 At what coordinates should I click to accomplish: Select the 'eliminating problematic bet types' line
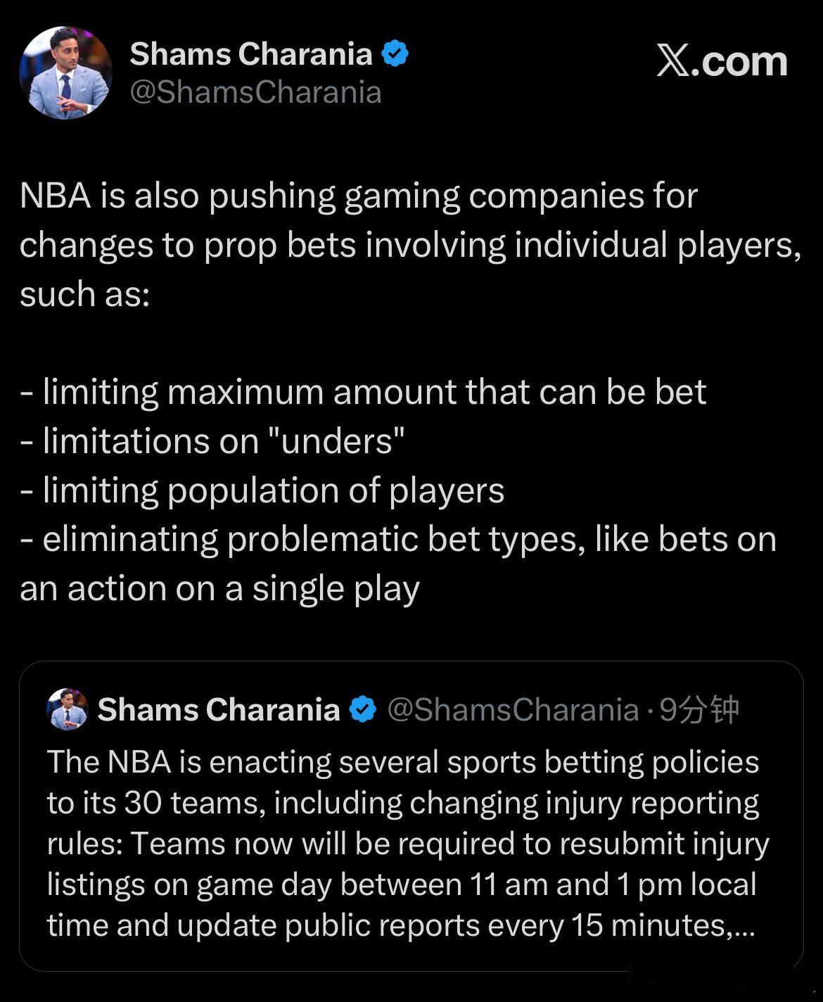tap(398, 540)
